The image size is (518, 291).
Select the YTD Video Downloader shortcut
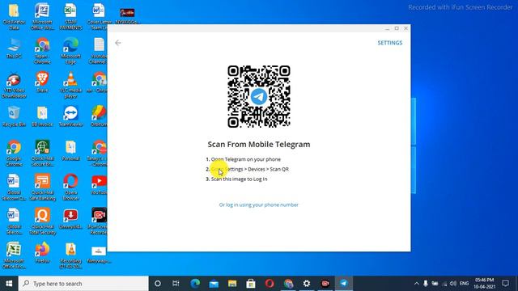coord(14,85)
